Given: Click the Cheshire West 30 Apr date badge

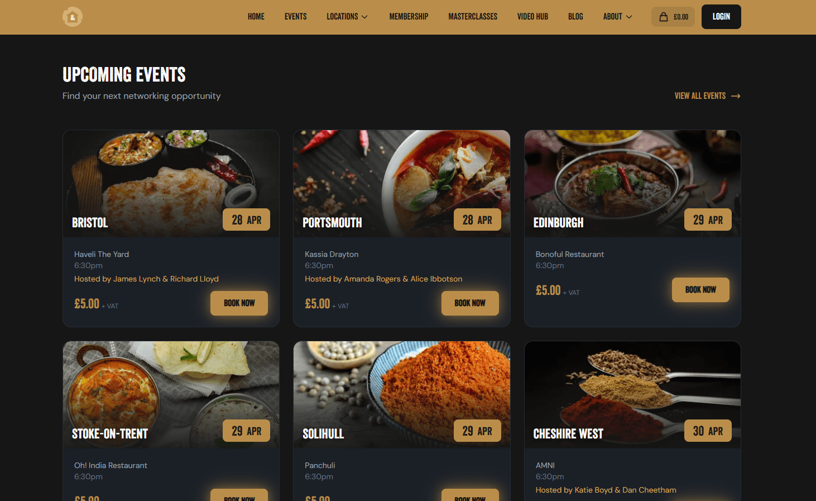Looking at the screenshot, I should [x=708, y=431].
